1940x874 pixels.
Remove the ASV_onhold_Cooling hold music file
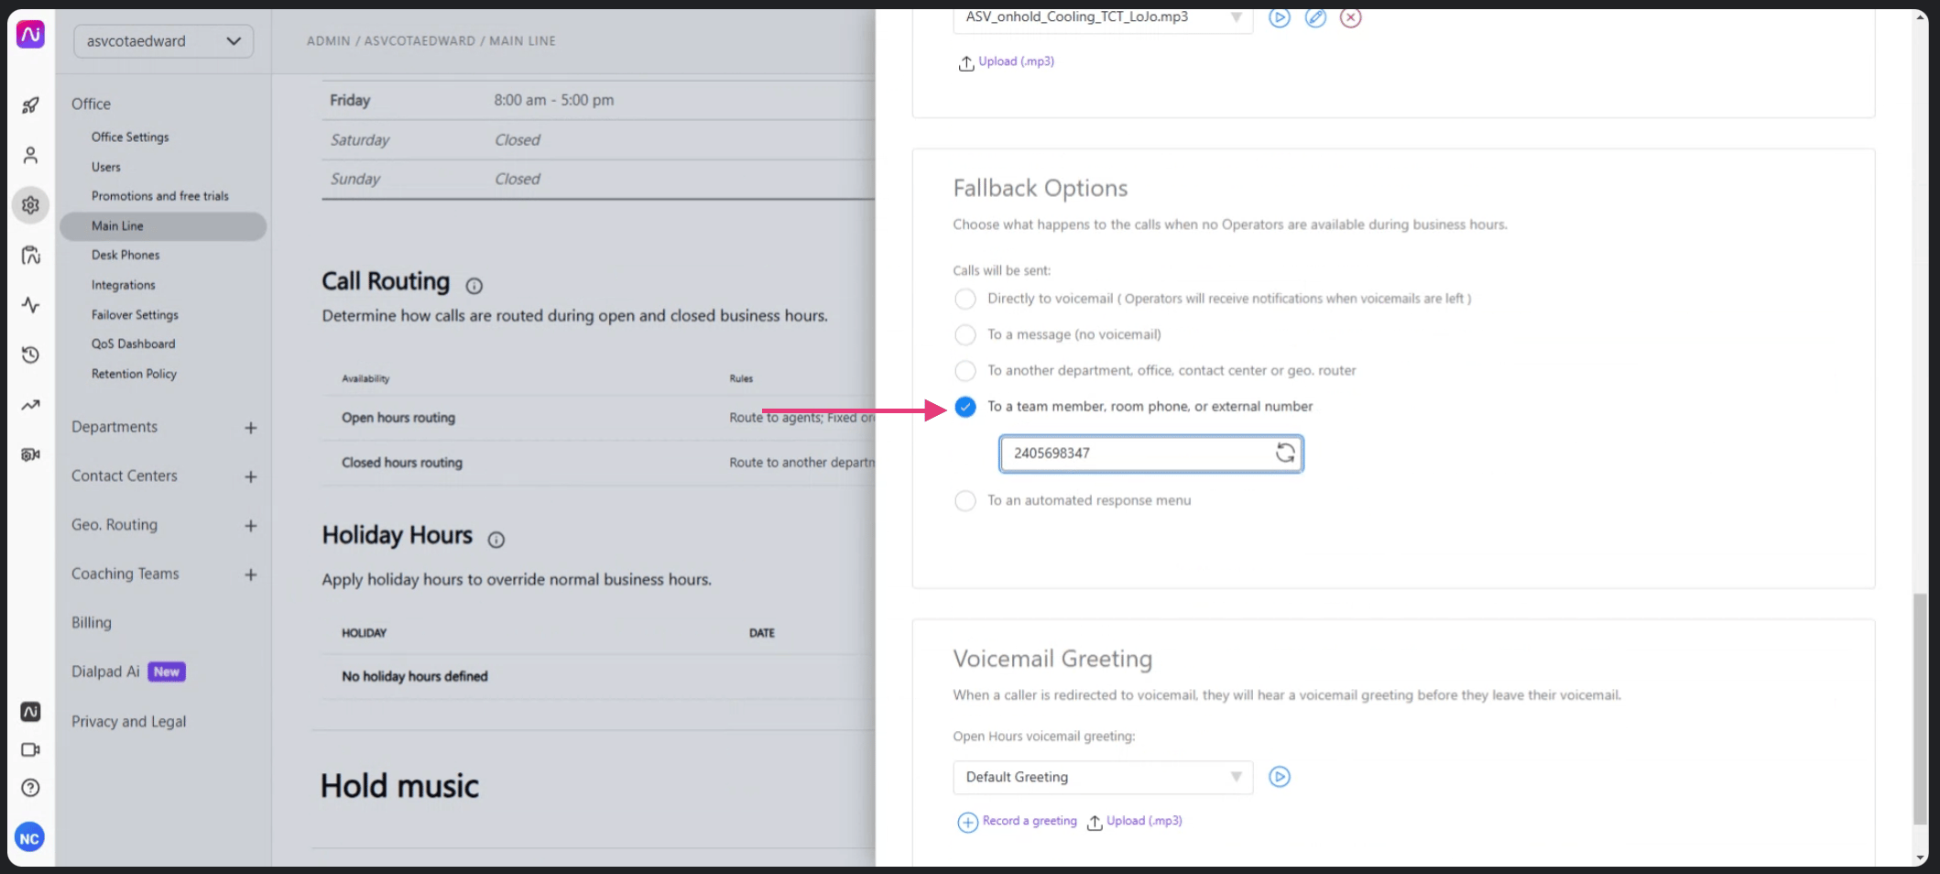click(x=1350, y=17)
